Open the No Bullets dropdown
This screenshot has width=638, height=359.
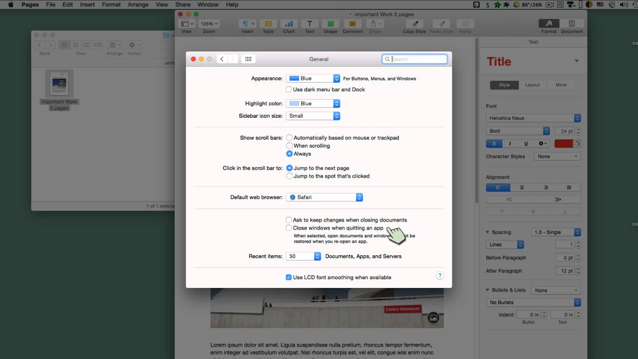pyautogui.click(x=533, y=303)
